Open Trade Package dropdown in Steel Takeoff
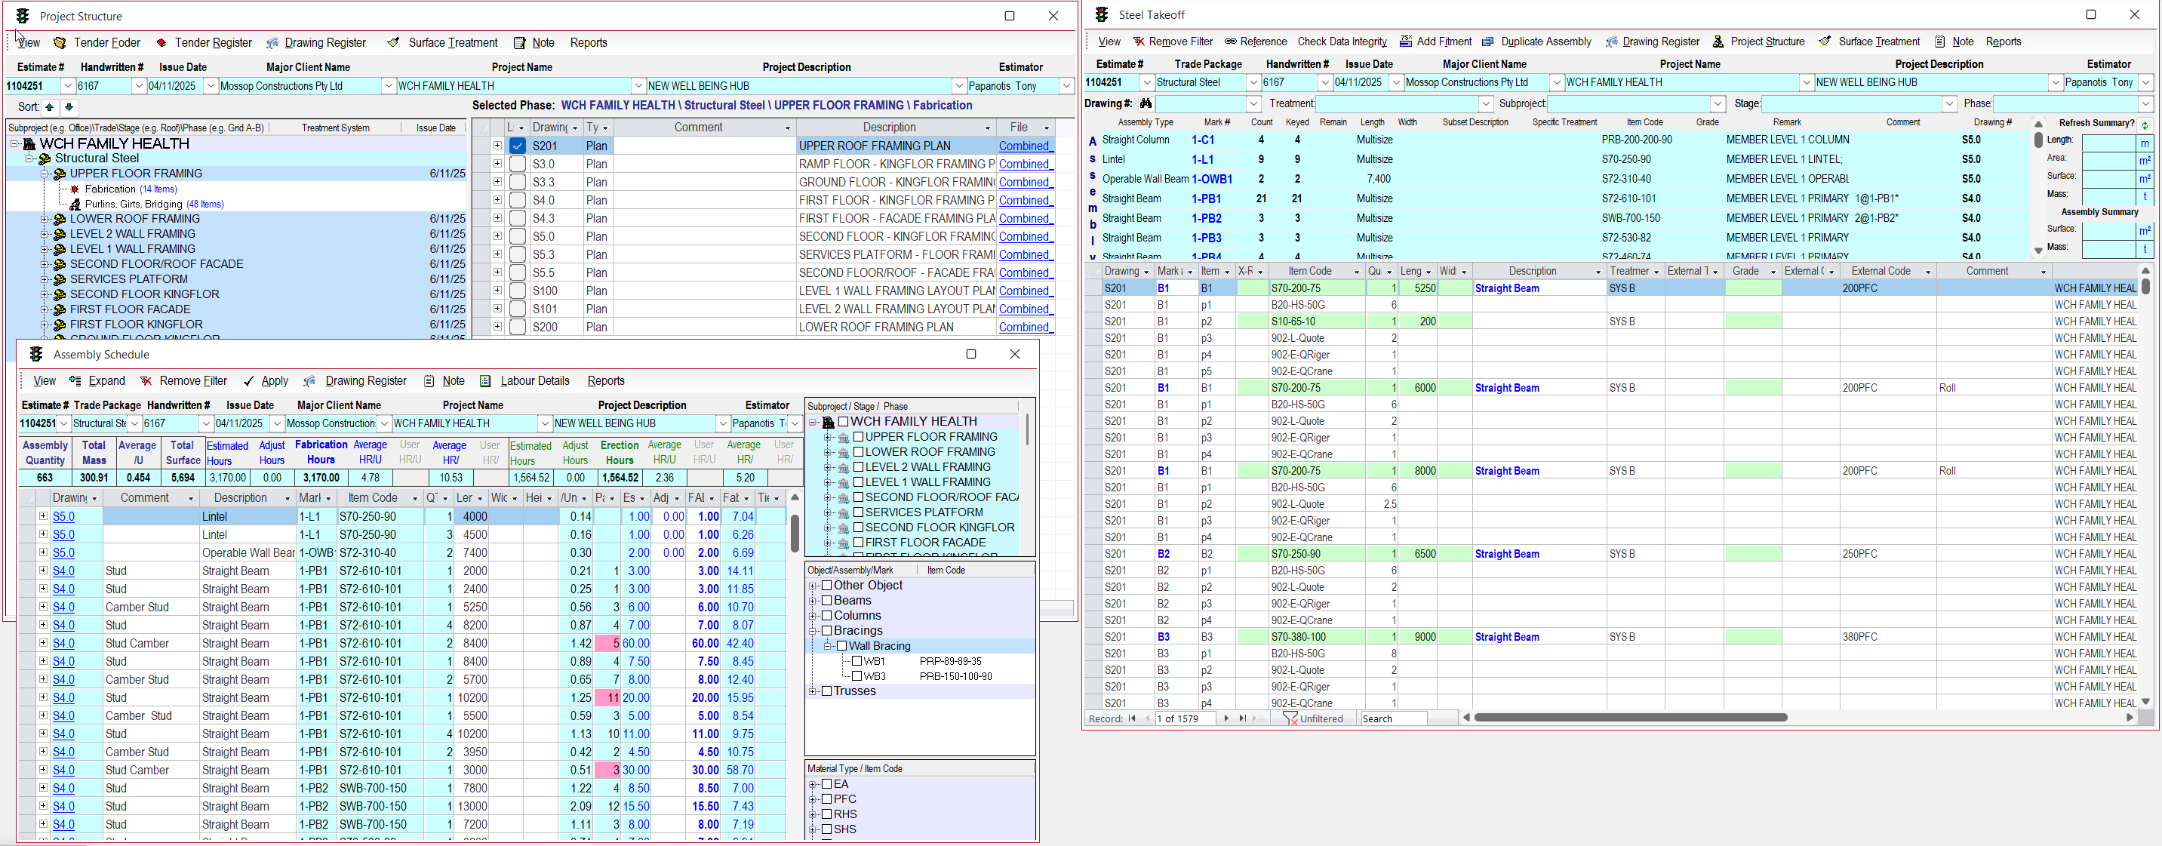The image size is (2162, 846). coord(1253,82)
